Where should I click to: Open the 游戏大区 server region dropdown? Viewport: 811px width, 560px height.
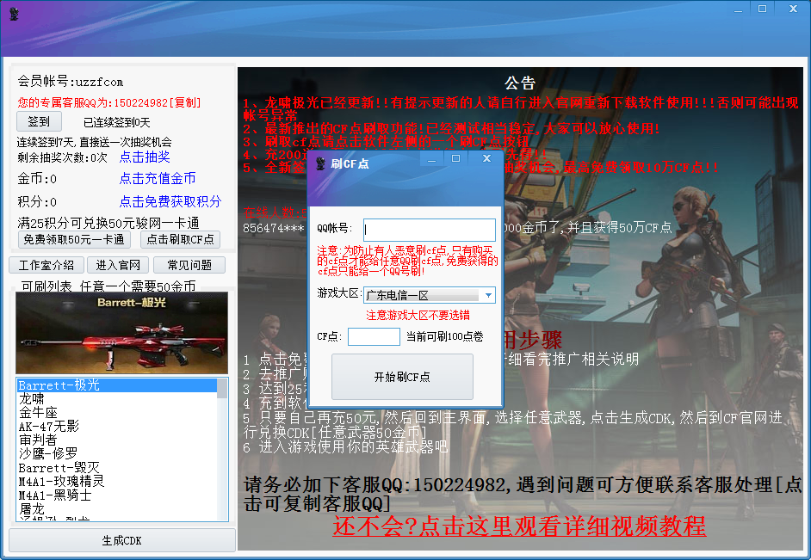[x=428, y=294]
